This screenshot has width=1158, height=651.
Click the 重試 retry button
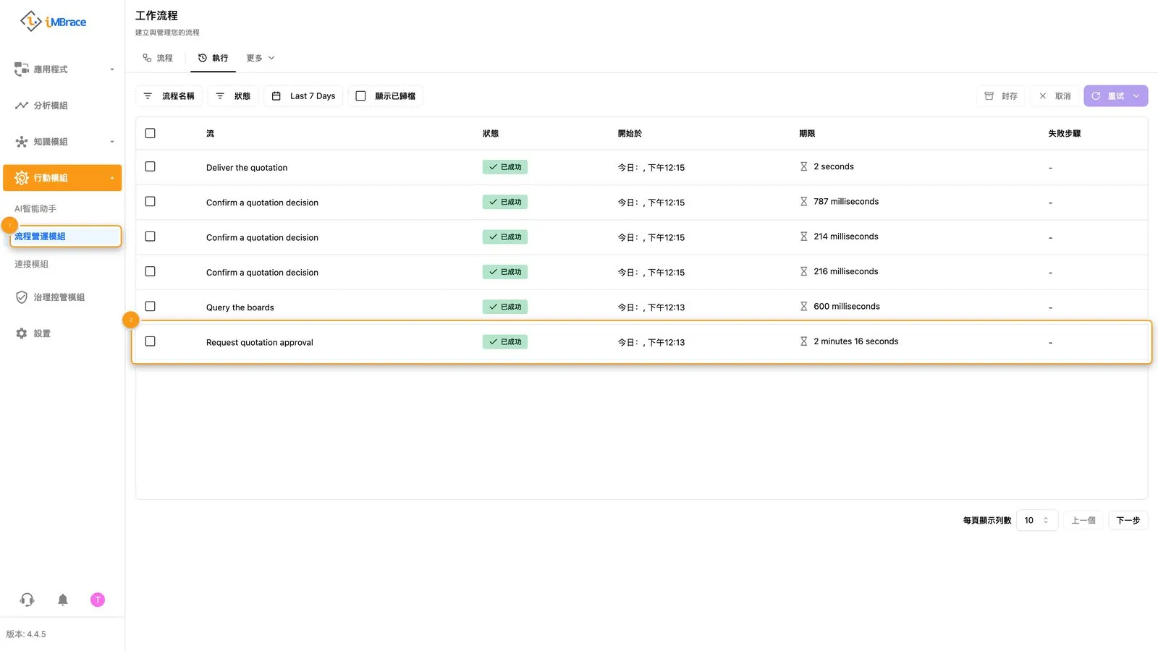[x=1115, y=96]
